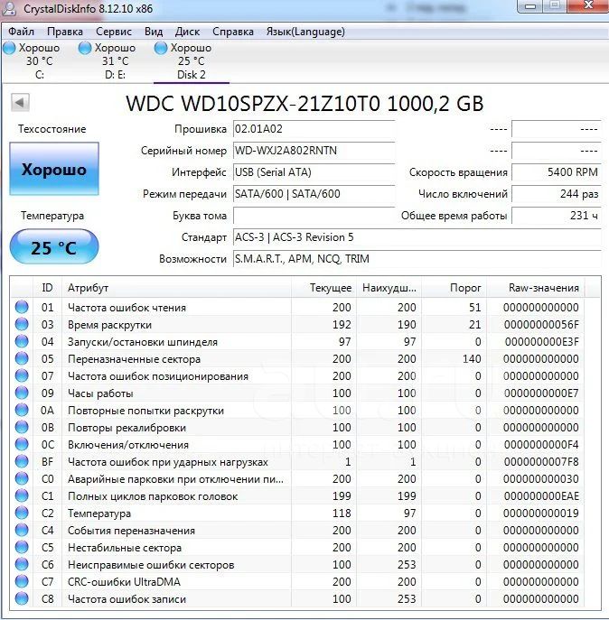Open the Файл menu

click(x=21, y=32)
